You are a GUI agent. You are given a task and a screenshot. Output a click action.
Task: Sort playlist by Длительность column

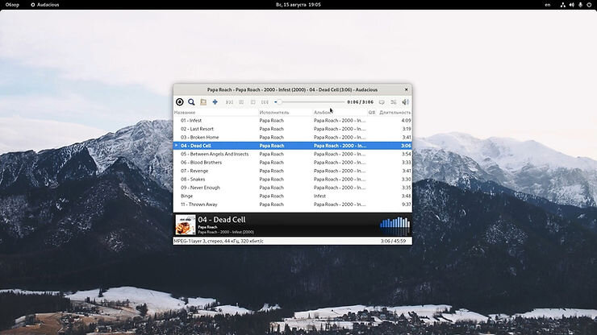(x=395, y=113)
